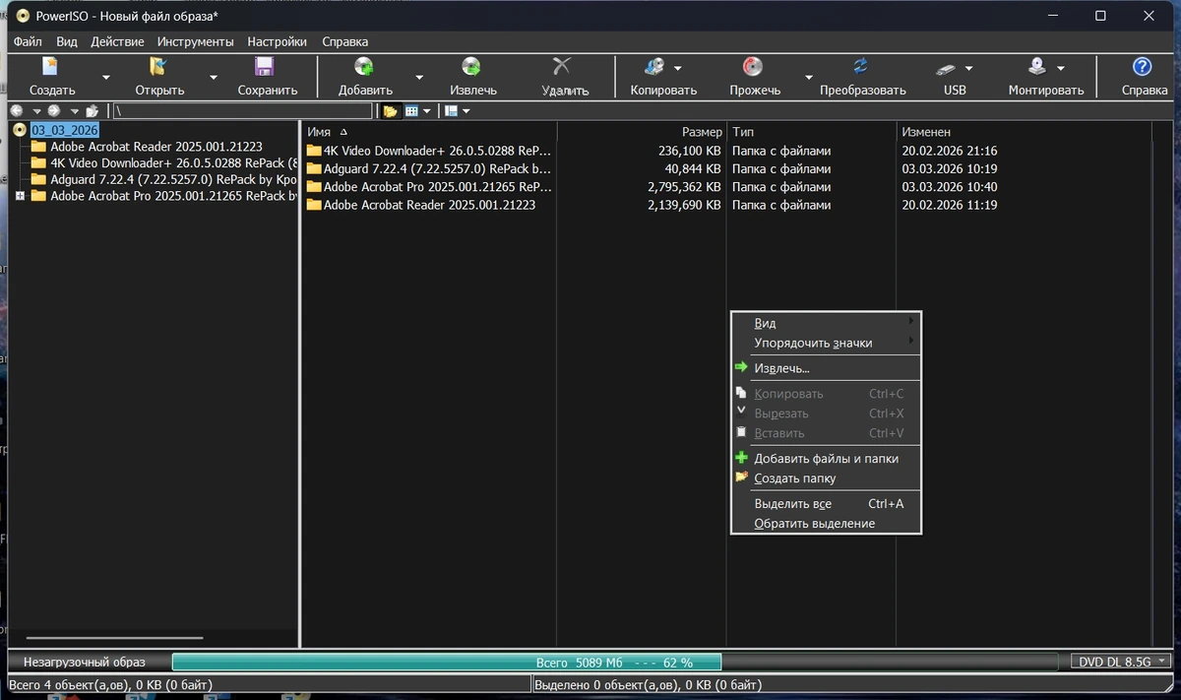
Task: Open the Инструменты menu
Action: tap(195, 41)
